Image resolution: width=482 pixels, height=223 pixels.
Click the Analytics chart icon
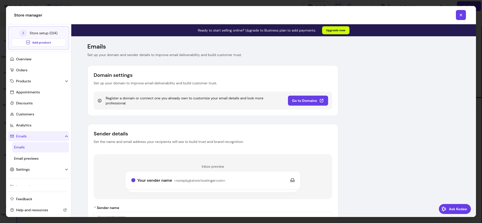click(12, 125)
